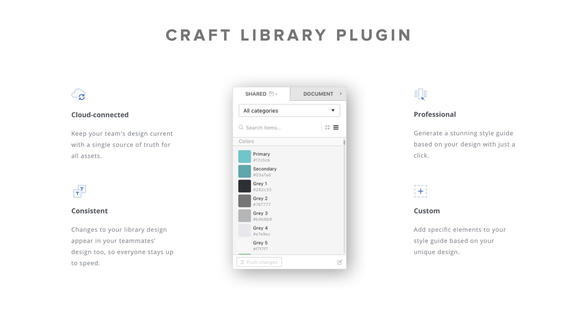This screenshot has width=579, height=326.
Task: Click the cloud sync icon above Cloud-connected
Action: click(78, 94)
